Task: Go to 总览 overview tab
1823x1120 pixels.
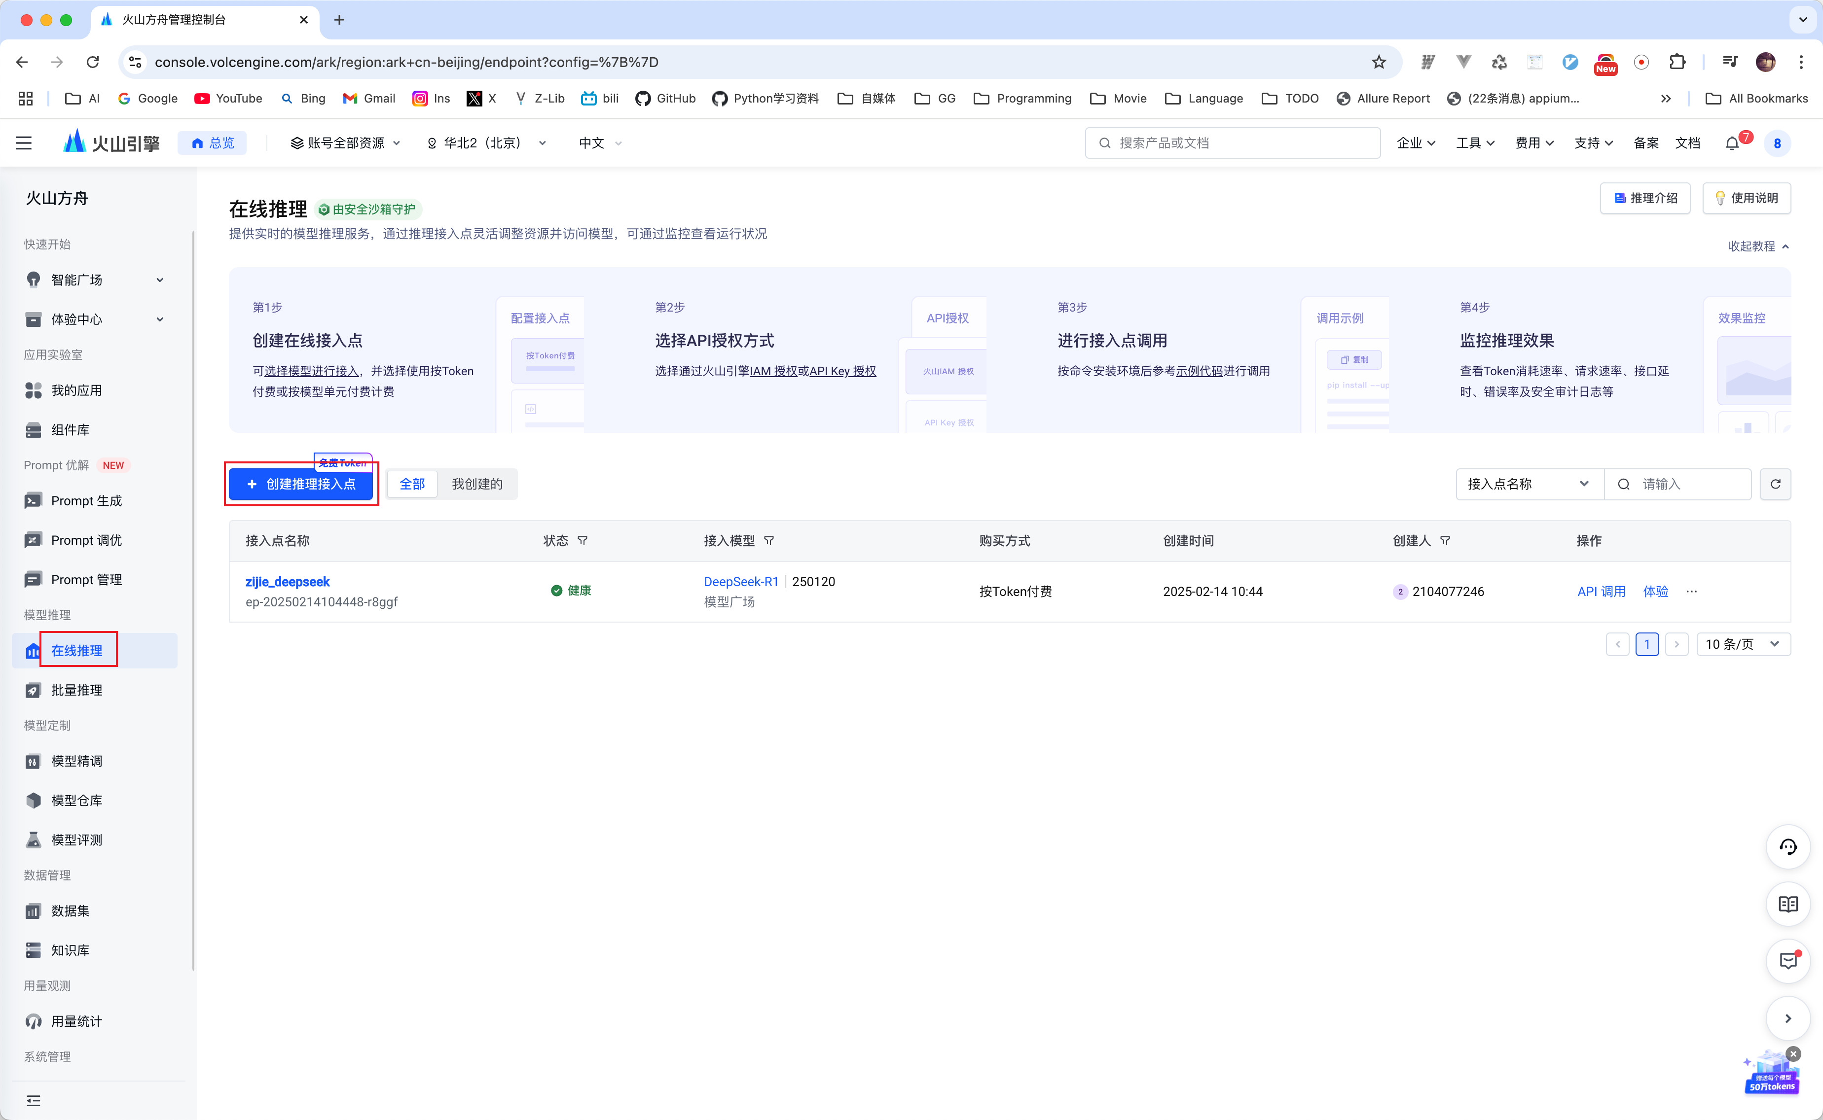Action: point(213,143)
